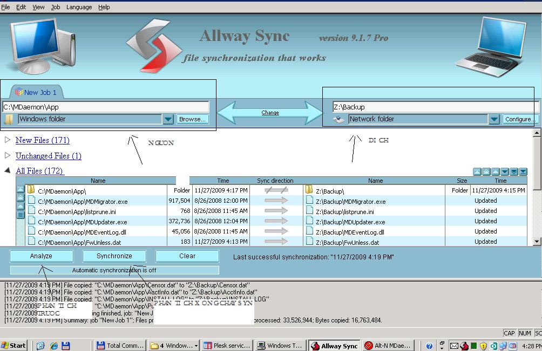Click the Network folder combo box text
The width and height of the screenshot is (542, 351).
tap(418, 119)
